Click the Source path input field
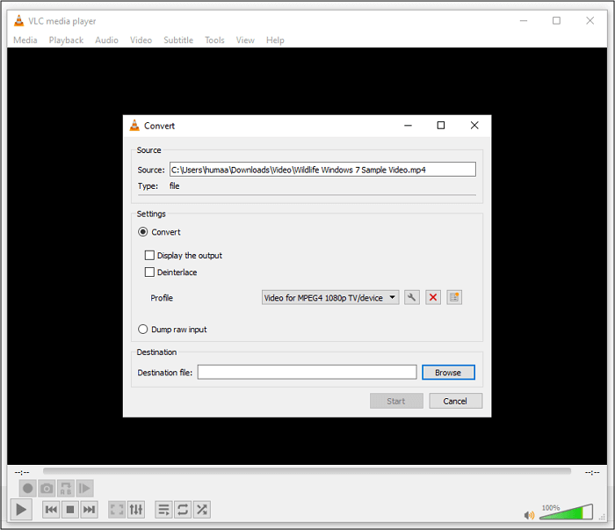The height and width of the screenshot is (530, 615). pyautogui.click(x=322, y=170)
